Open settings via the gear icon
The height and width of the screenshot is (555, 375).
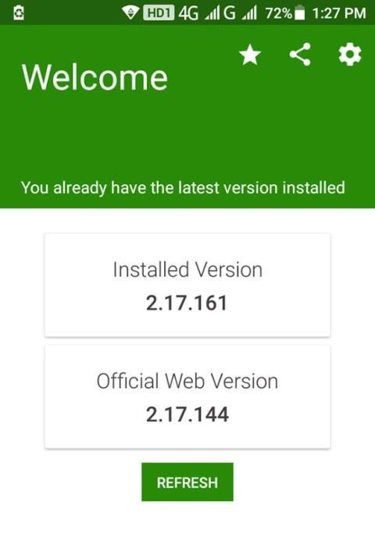pos(350,55)
